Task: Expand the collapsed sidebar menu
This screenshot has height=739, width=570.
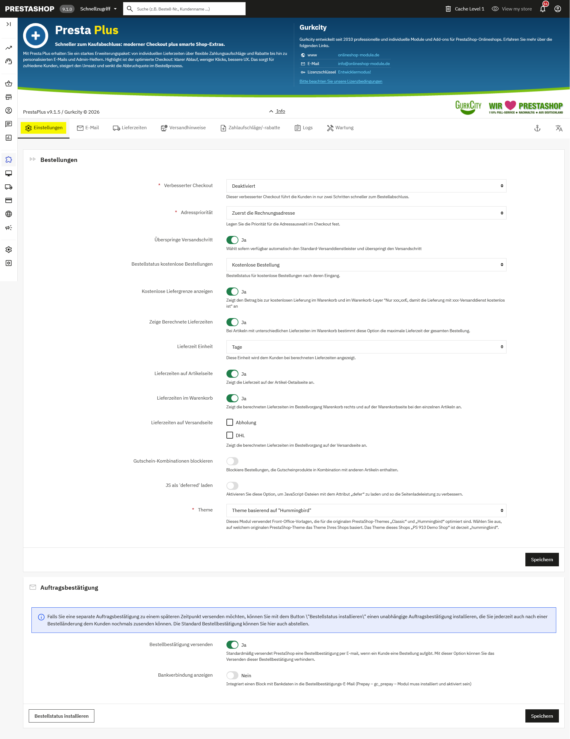Action: coord(9,24)
